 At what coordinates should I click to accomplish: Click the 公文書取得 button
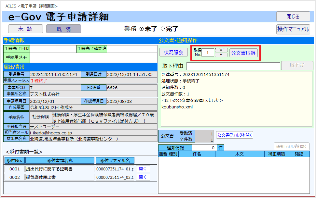pyautogui.click(x=243, y=53)
